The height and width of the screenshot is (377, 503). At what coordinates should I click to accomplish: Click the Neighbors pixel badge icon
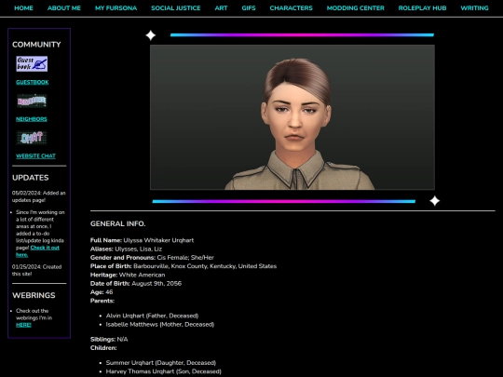click(x=32, y=101)
